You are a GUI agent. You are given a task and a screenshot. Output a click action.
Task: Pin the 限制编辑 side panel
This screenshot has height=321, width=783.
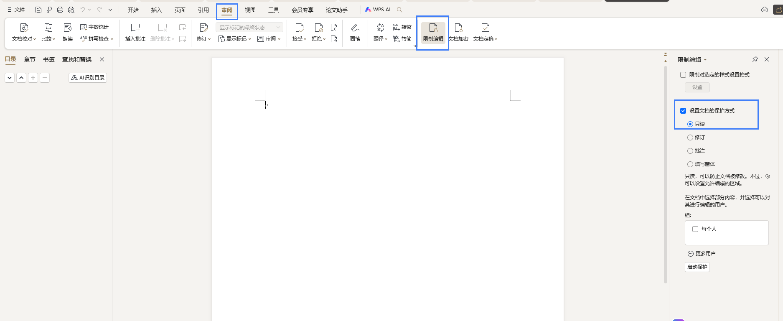[x=755, y=59]
